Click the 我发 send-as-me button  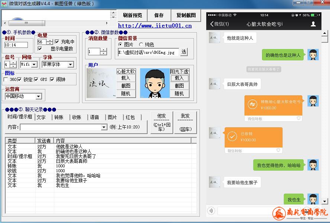pos(185,122)
